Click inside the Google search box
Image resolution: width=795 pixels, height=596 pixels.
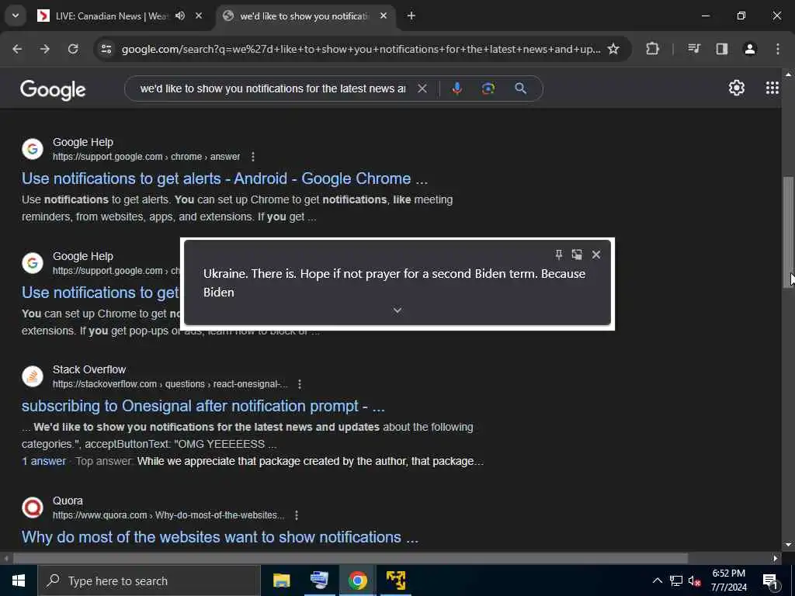[x=273, y=88]
